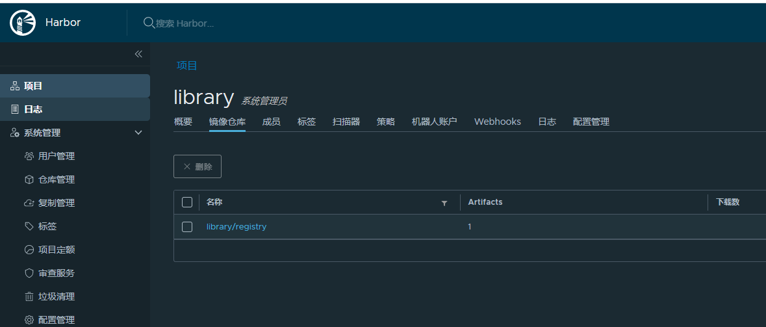Screen dimensions: 766x327
Task: Click the sidebar 标签 tag icon
Action: click(x=29, y=226)
